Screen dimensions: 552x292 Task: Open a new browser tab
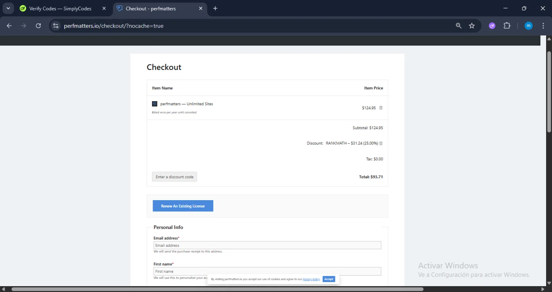pos(215,8)
